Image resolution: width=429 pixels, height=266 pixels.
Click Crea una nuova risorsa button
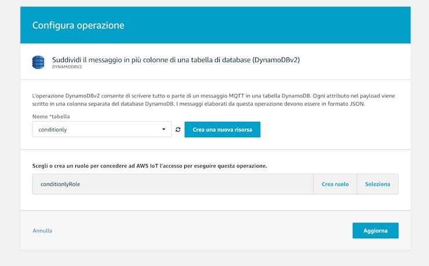tap(223, 130)
